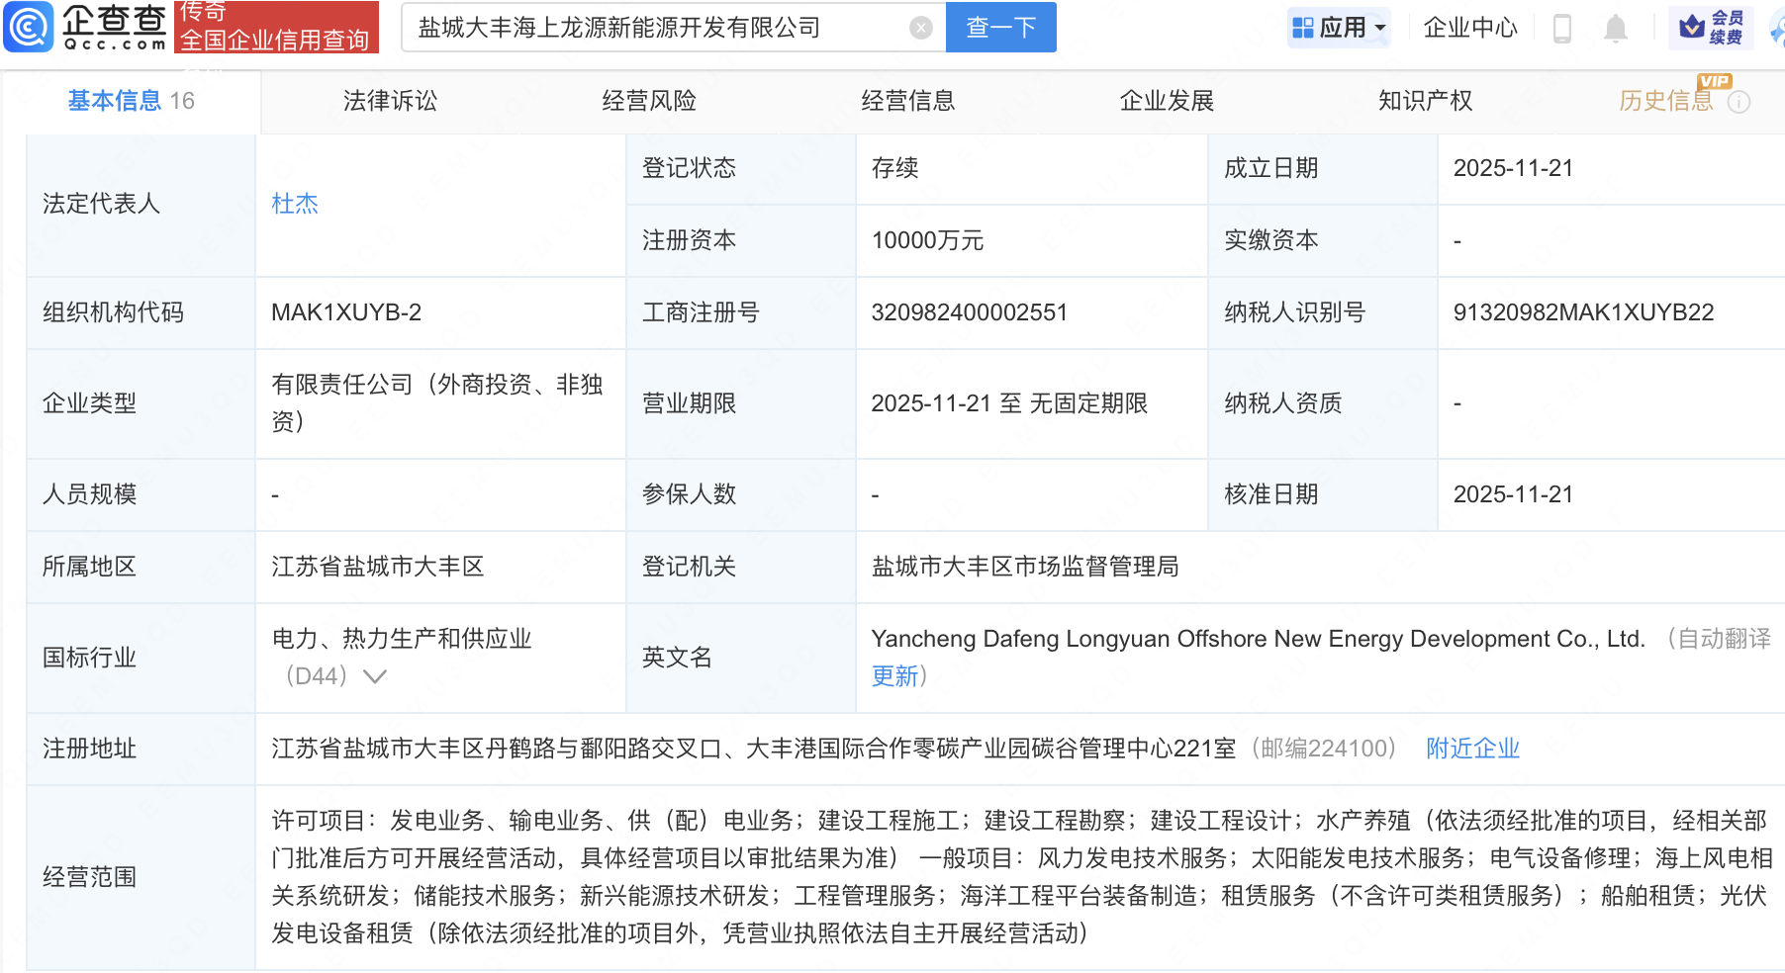Select the 知识产权 tab
The width and height of the screenshot is (1785, 973).
[1425, 101]
